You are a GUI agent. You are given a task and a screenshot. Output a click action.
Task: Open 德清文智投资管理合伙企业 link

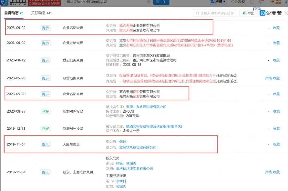pyautogui.click(x=154, y=126)
